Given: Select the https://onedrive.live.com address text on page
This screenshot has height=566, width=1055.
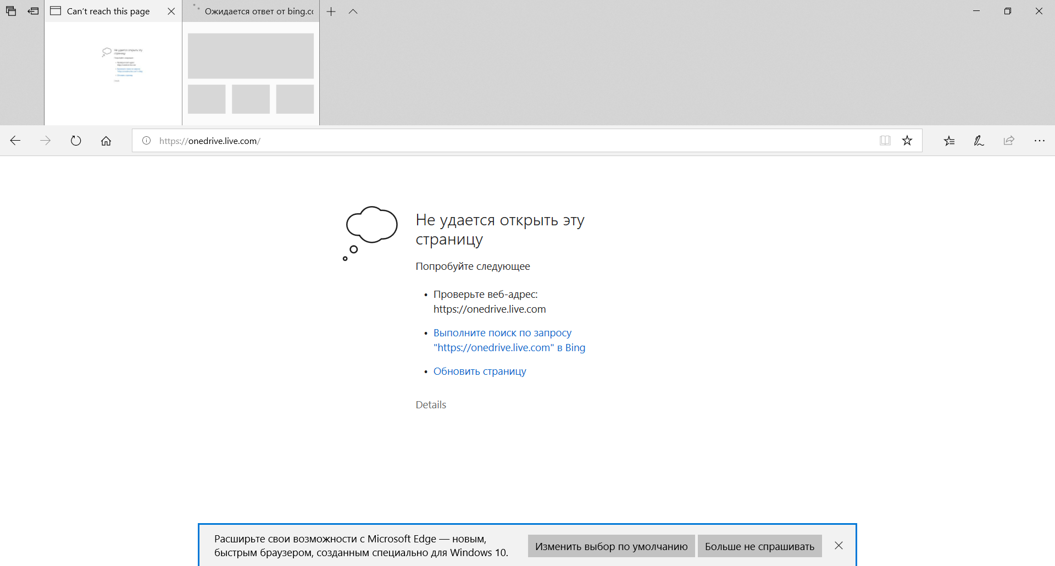Looking at the screenshot, I should [490, 309].
